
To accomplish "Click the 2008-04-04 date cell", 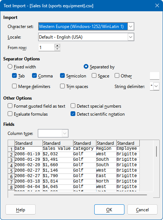I will pos(29,187).
